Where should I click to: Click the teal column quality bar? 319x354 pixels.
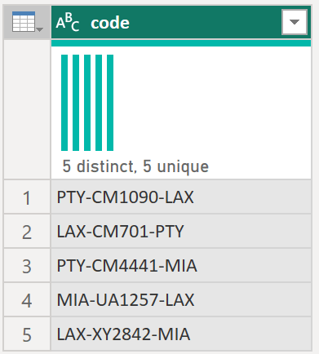[x=181, y=43]
